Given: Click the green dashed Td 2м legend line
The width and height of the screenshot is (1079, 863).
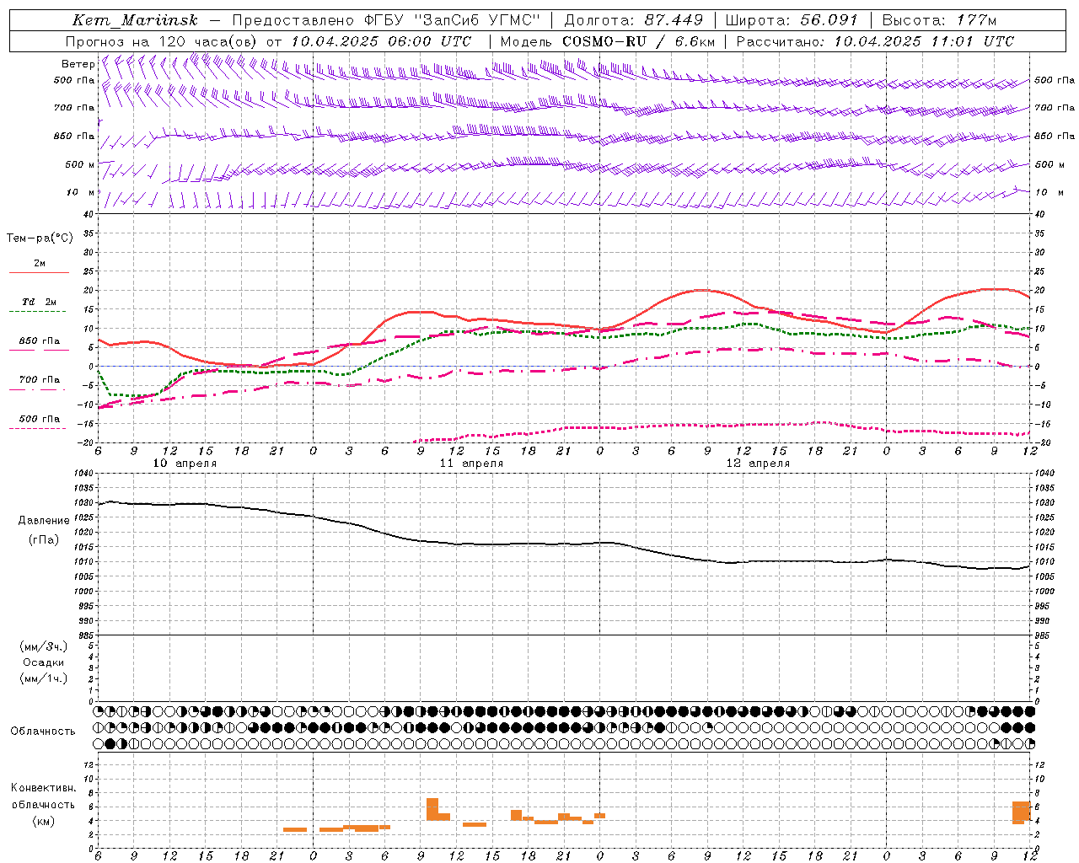Looking at the screenshot, I should pos(39,312).
